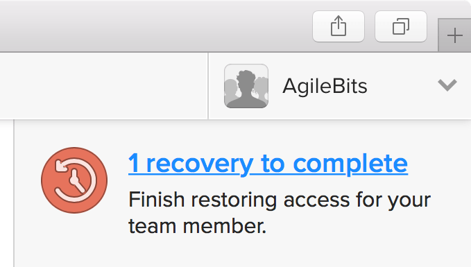Click blank Safari toolbar area beside Share
The image size is (471, 267).
pyautogui.click(x=156, y=26)
